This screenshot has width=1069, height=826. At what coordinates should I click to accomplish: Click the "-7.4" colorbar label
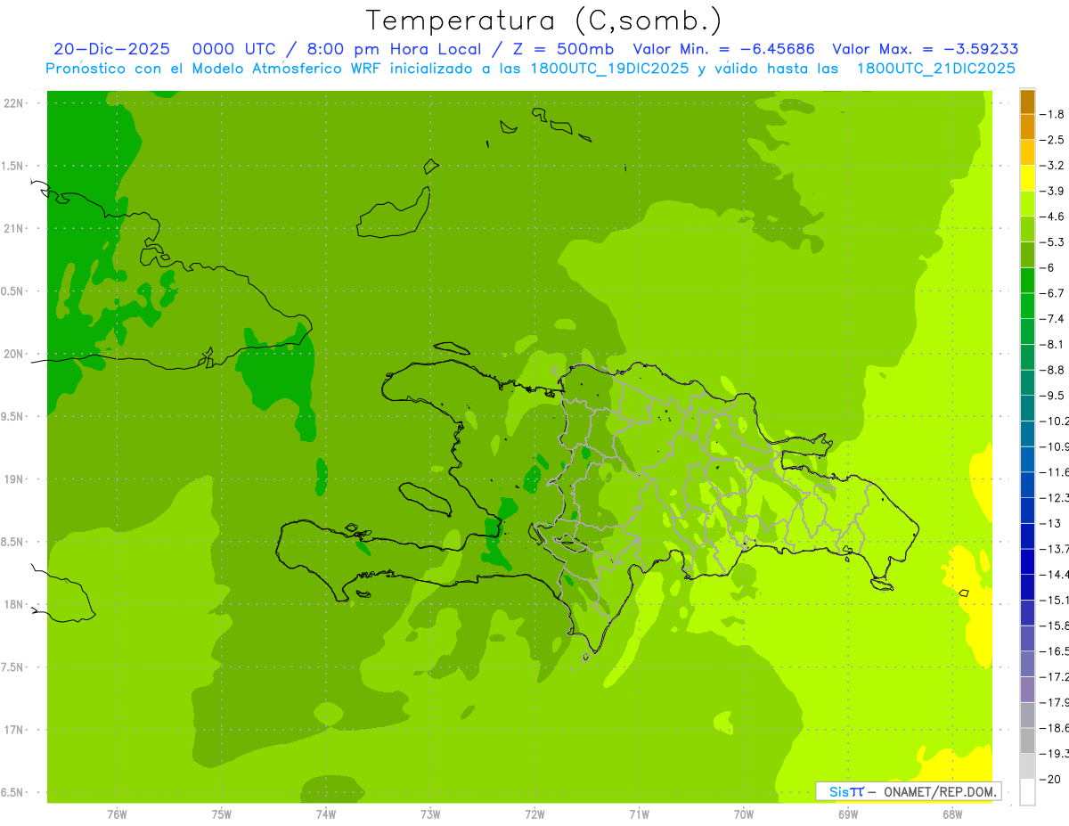1051,319
